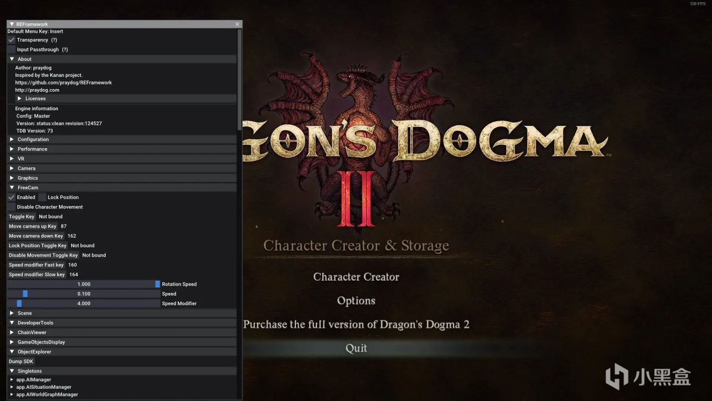Expand the ChainViewer section
Viewport: 712px width, 401px height.
(122, 332)
